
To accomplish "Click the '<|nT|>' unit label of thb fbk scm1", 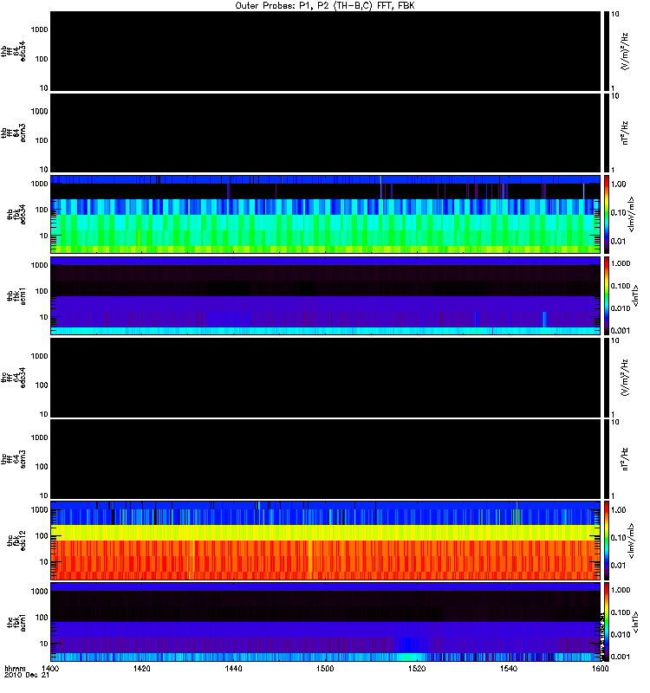I will (635, 295).
